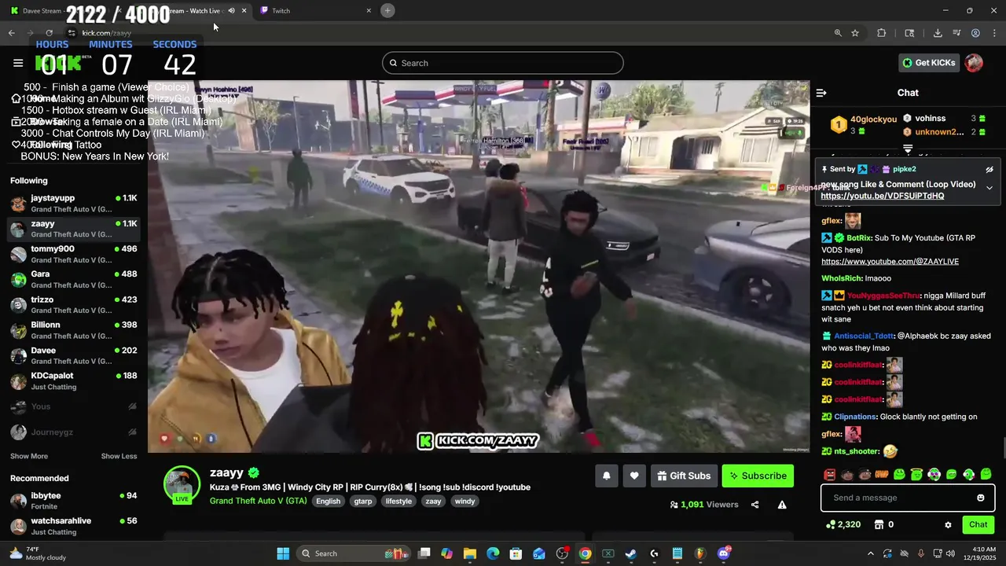Toggle microphone icon in system tray

click(x=921, y=553)
